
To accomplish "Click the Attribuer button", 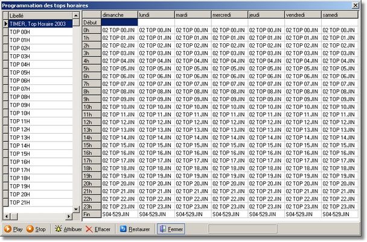I will pyautogui.click(x=68, y=229).
